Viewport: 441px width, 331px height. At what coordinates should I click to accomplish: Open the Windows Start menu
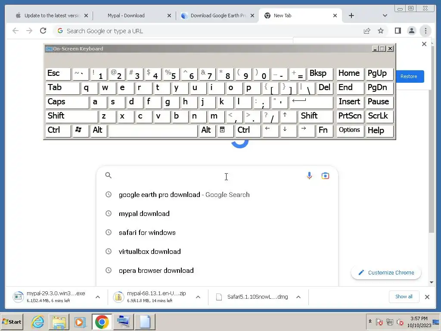coord(12,322)
